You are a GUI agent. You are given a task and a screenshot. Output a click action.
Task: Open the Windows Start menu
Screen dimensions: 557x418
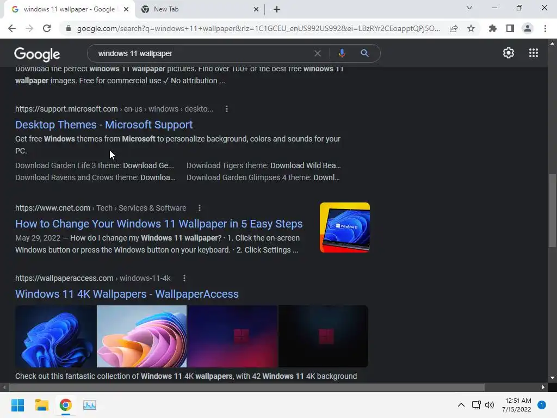(x=17, y=405)
